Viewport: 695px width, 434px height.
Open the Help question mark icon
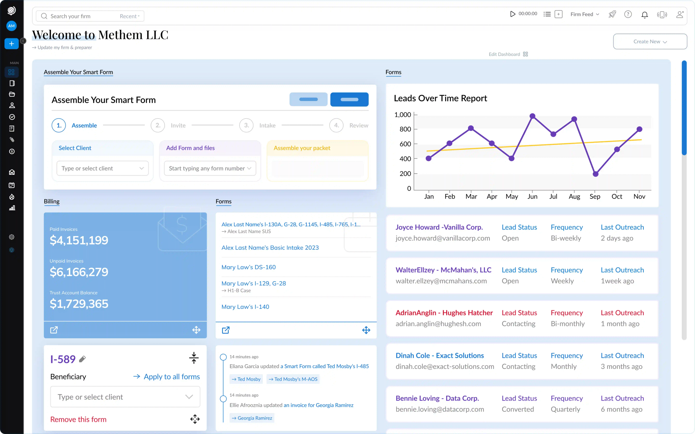click(x=628, y=14)
